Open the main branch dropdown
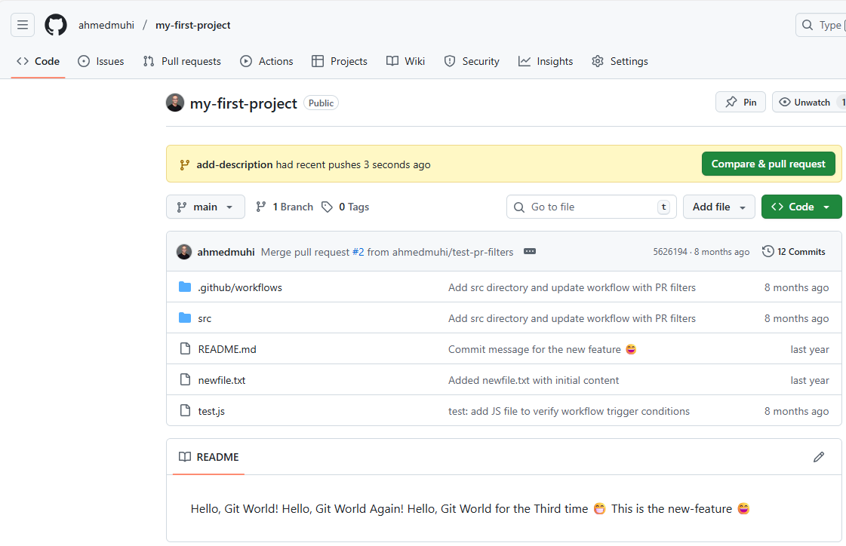The height and width of the screenshot is (546, 846). 205,207
